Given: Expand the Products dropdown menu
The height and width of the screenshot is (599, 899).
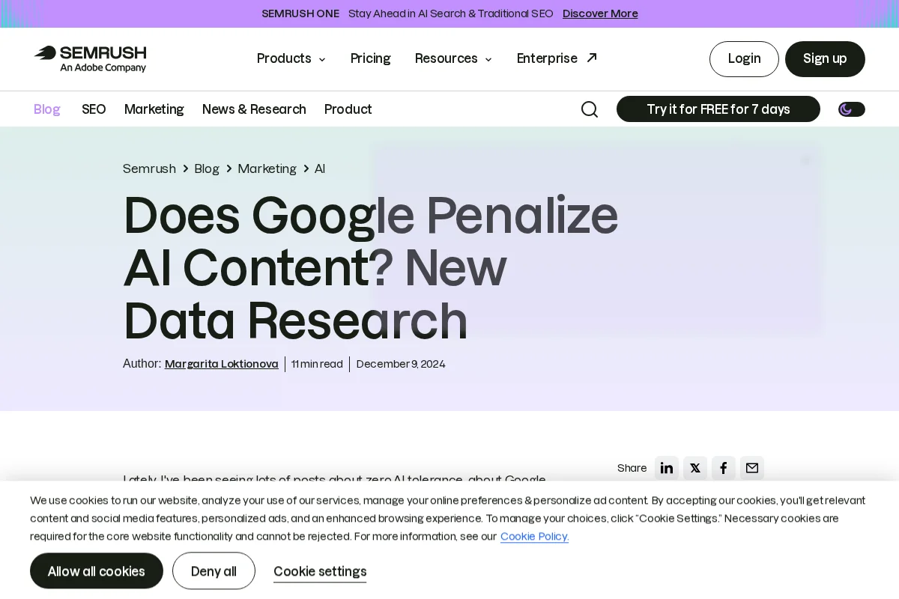Looking at the screenshot, I should coord(291,58).
